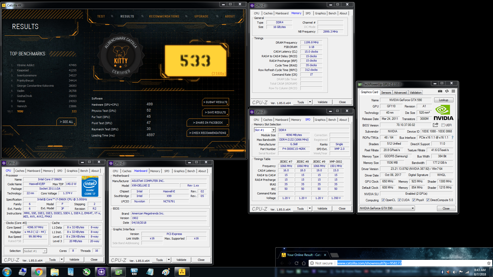Screen dimensions: 493x277
Task: Expand Tools arrow in CPU-Z SPD window
Action: [x=310, y=209]
